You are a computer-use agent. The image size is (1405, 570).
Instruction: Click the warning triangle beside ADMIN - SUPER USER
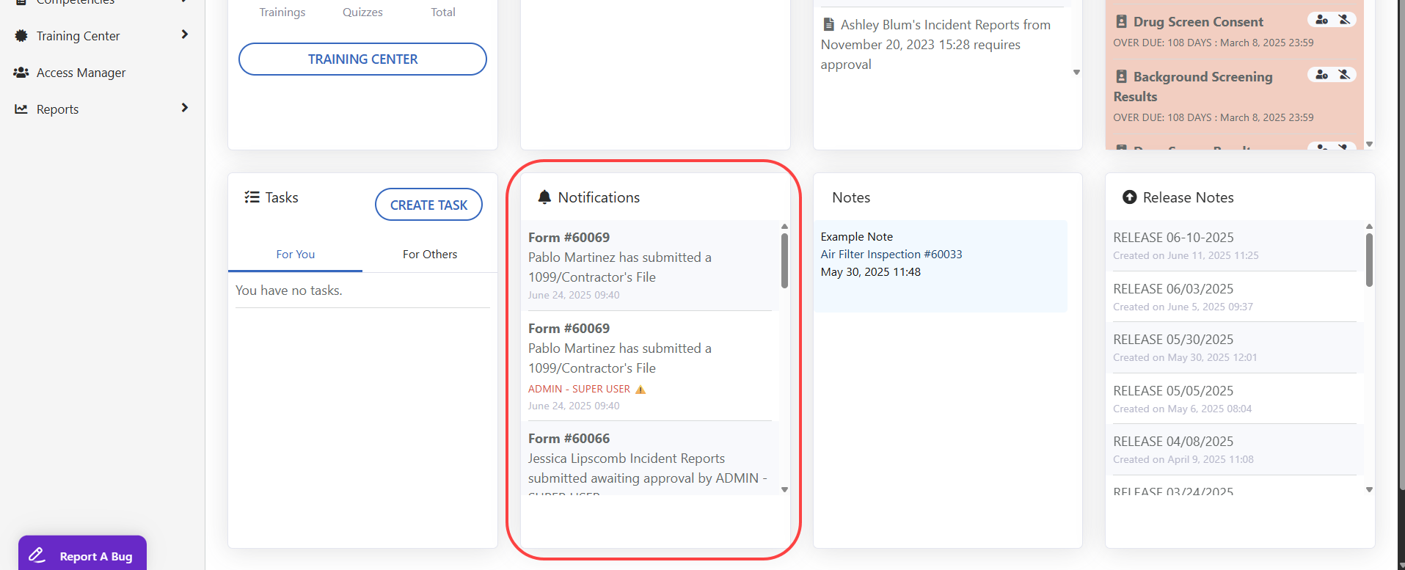(641, 390)
